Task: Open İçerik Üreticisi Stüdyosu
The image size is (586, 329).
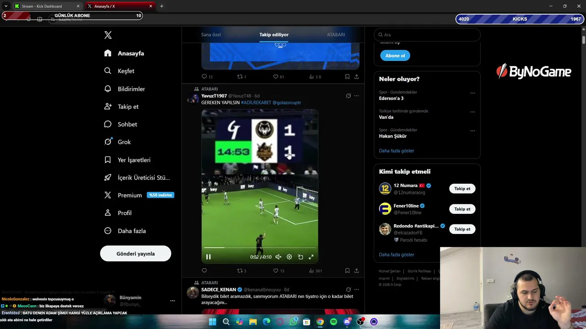Action: click(137, 177)
